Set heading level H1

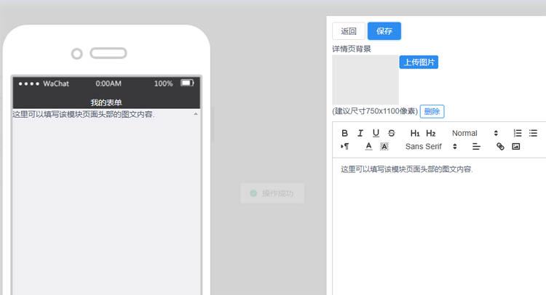coord(415,133)
